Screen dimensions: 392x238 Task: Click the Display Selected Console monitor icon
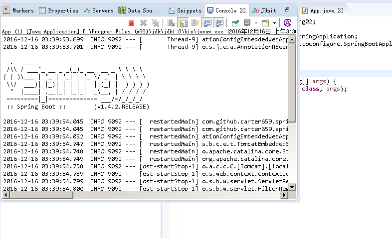(x=247, y=23)
